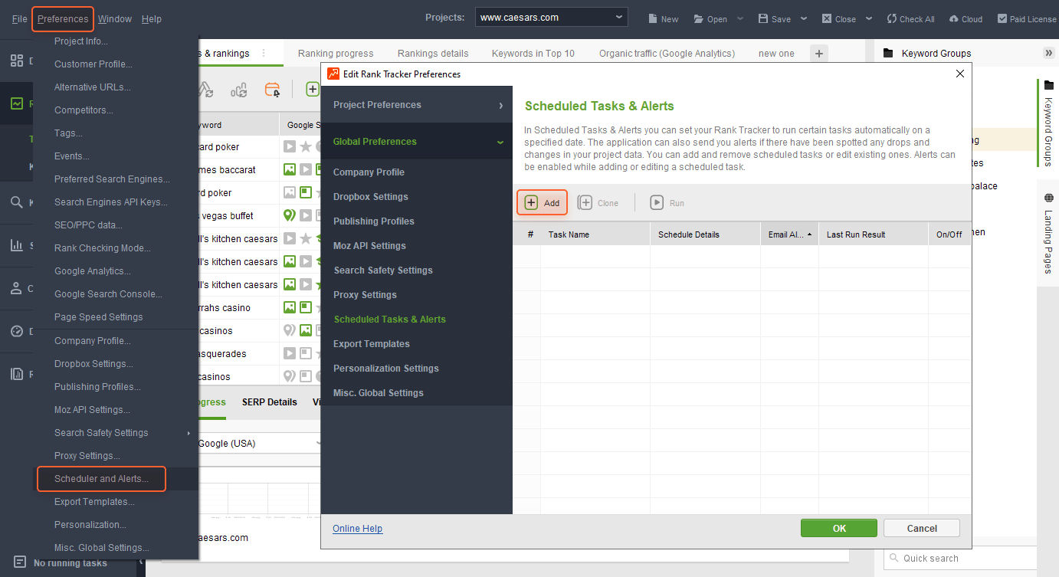Click the Cloud icon in toolbar

954,19
